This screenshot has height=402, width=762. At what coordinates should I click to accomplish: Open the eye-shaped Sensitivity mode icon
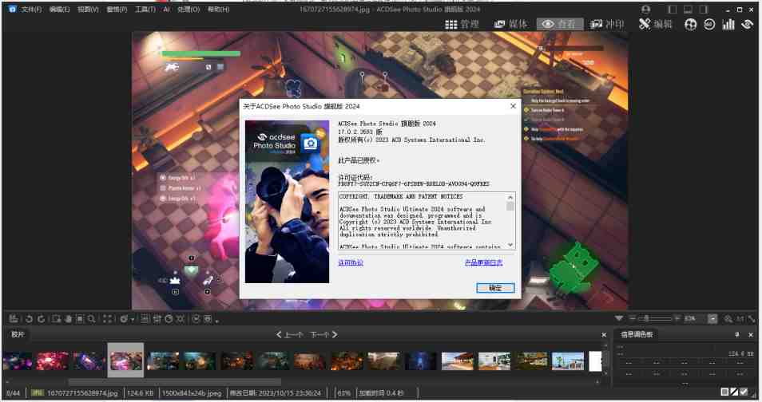[747, 24]
